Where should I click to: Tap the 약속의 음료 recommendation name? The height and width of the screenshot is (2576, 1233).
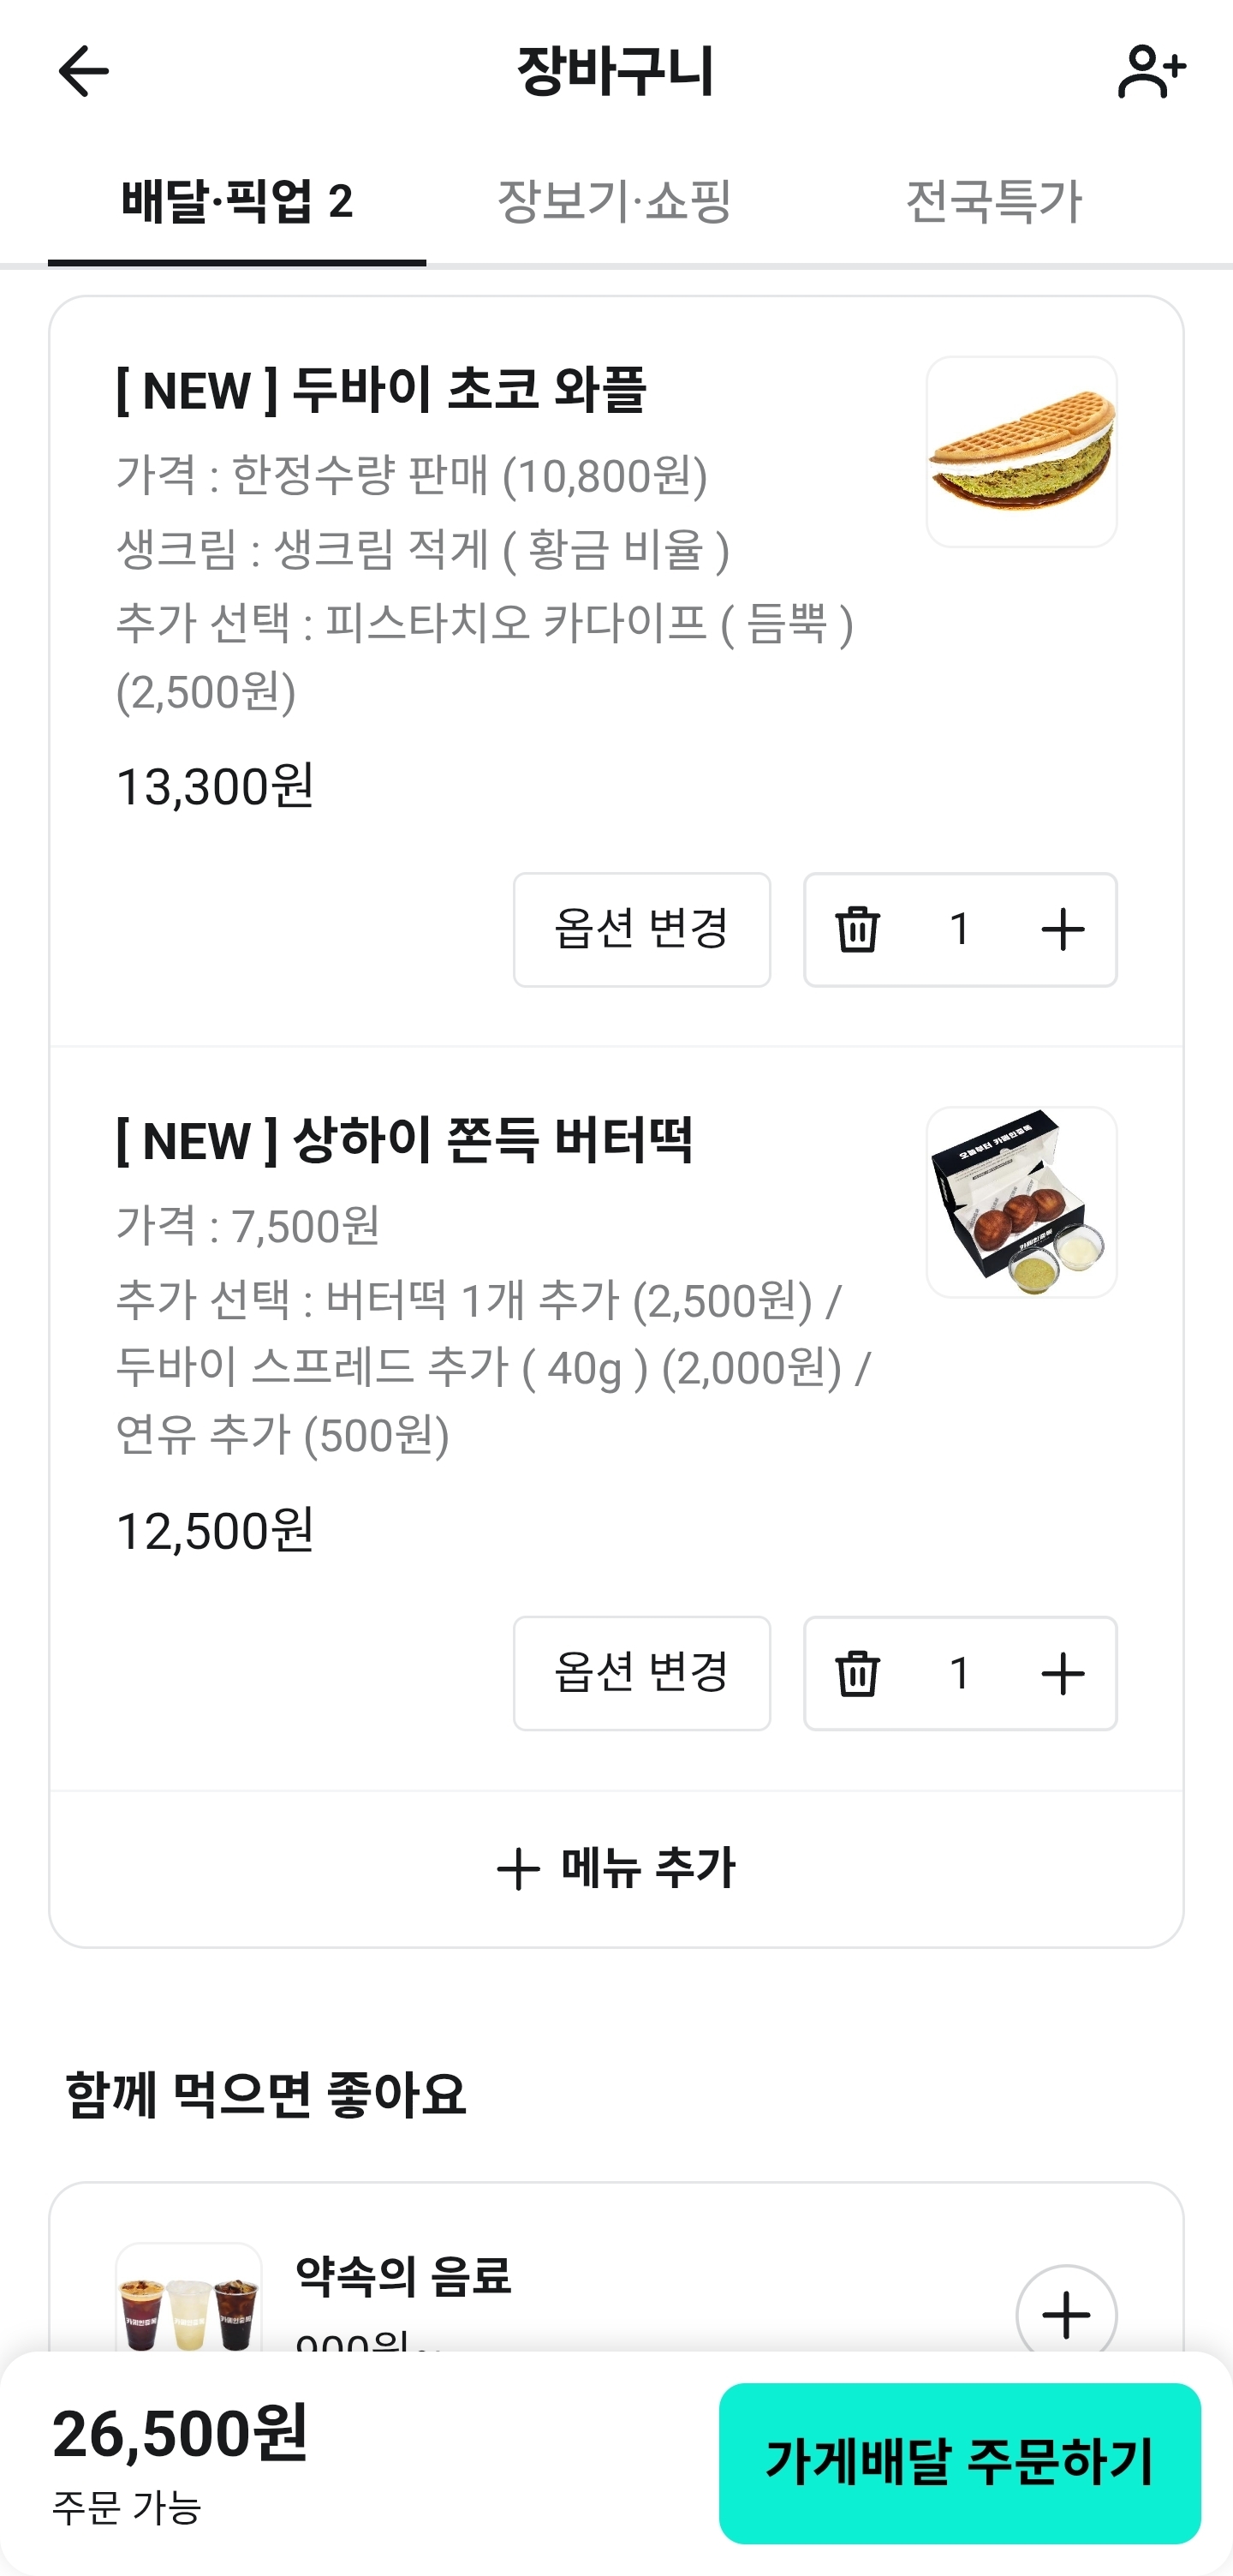(402, 2277)
